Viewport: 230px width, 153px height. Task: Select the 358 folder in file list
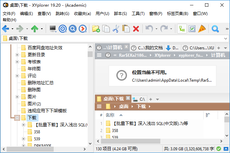pyautogui.click(x=115, y=131)
